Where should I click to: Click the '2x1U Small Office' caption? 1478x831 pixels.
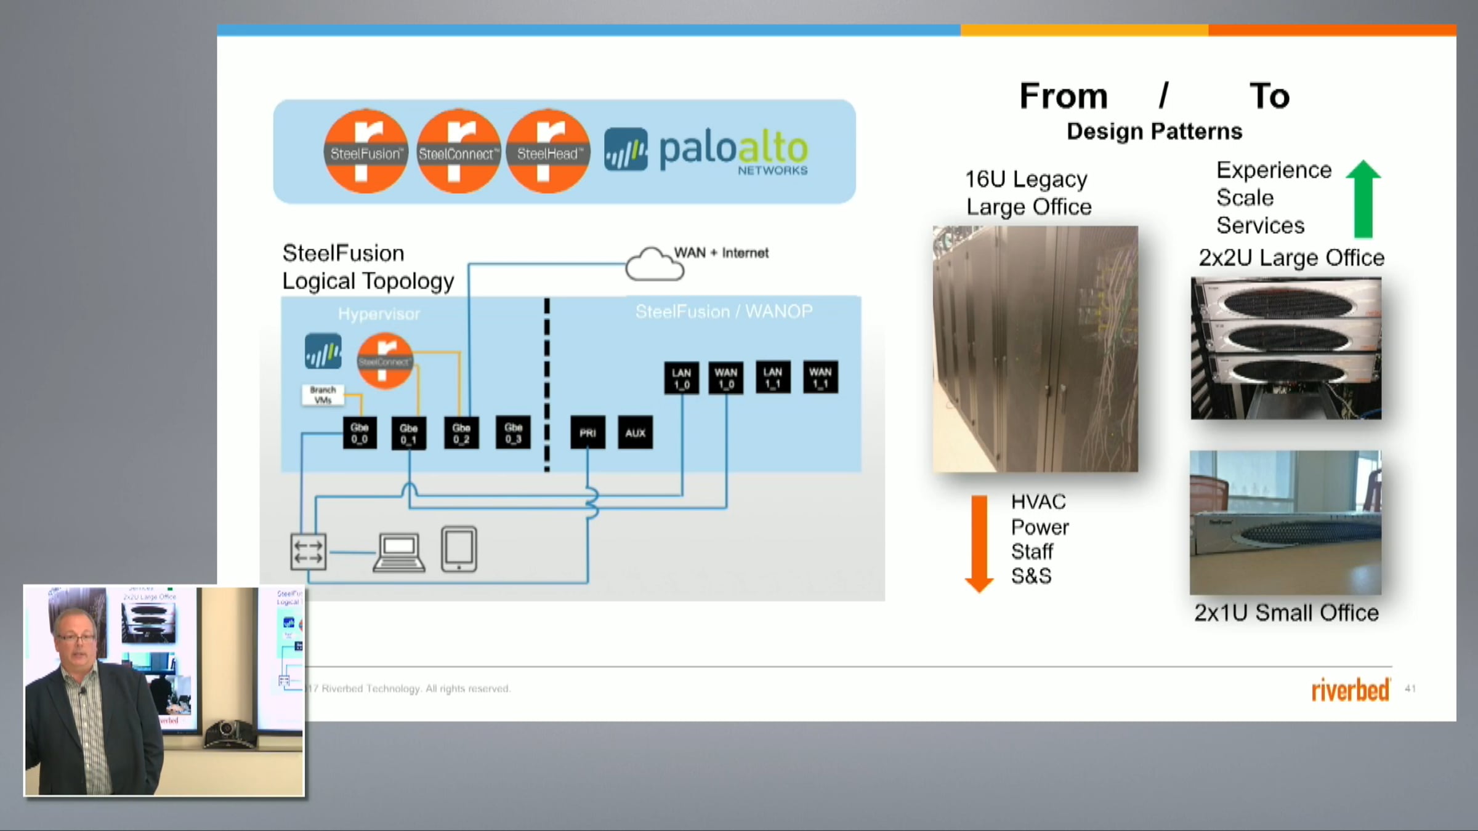[1286, 613]
